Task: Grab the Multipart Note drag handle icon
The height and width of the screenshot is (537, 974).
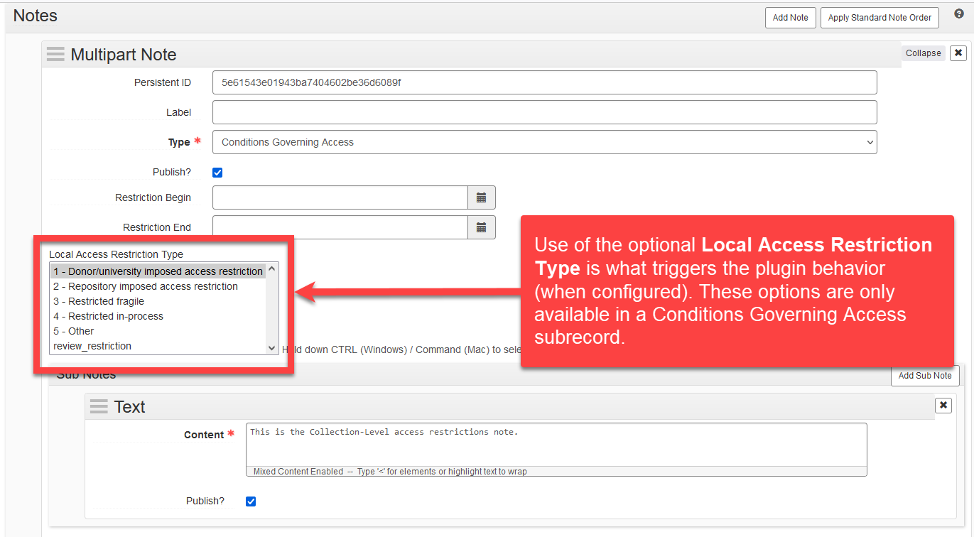Action: 55,55
